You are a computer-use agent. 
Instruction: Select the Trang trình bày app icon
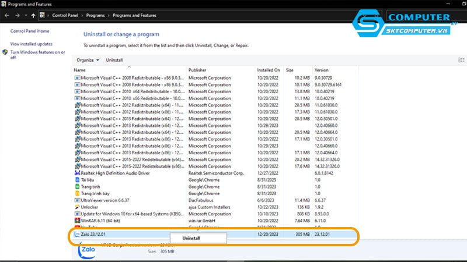click(x=77, y=193)
